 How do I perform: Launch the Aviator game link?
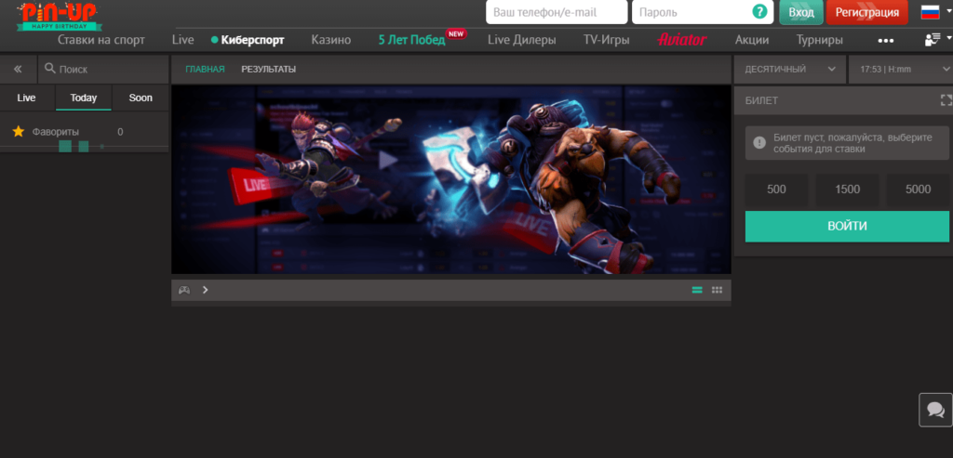[682, 40]
